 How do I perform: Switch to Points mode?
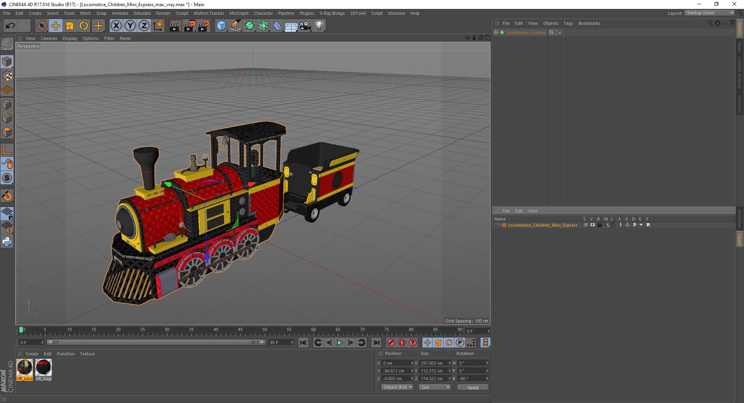[x=7, y=104]
